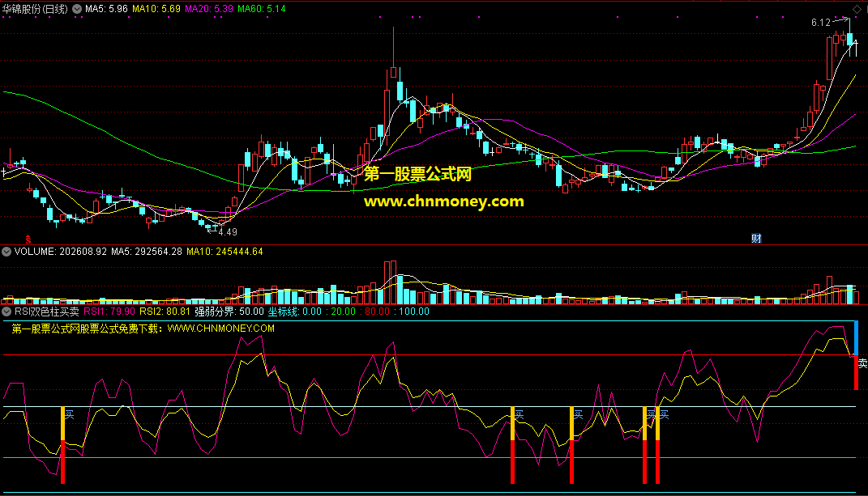Click the blue-red sell signal bar
This screenshot has width=868, height=496.
coord(857,355)
